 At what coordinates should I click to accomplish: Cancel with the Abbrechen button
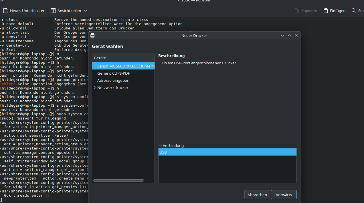tap(257, 195)
